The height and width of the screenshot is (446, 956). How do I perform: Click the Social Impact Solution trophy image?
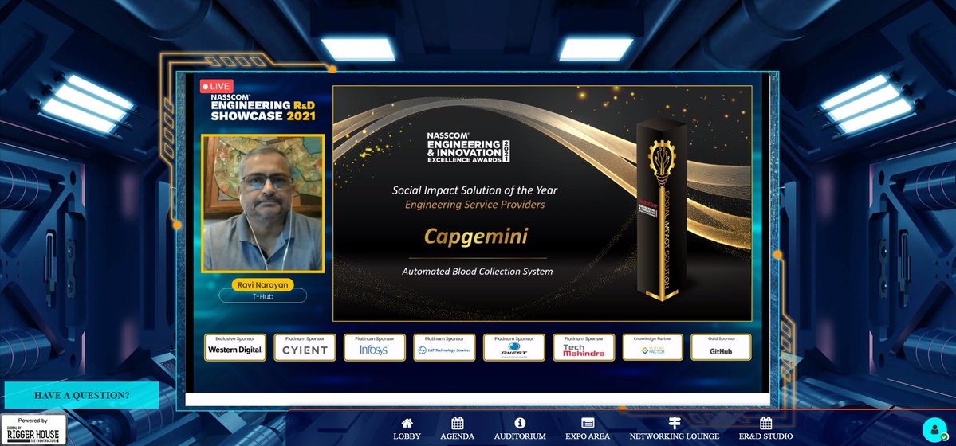(662, 209)
